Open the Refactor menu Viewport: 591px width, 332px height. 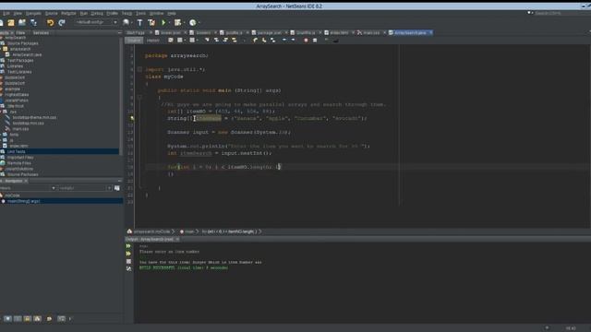[x=68, y=13]
